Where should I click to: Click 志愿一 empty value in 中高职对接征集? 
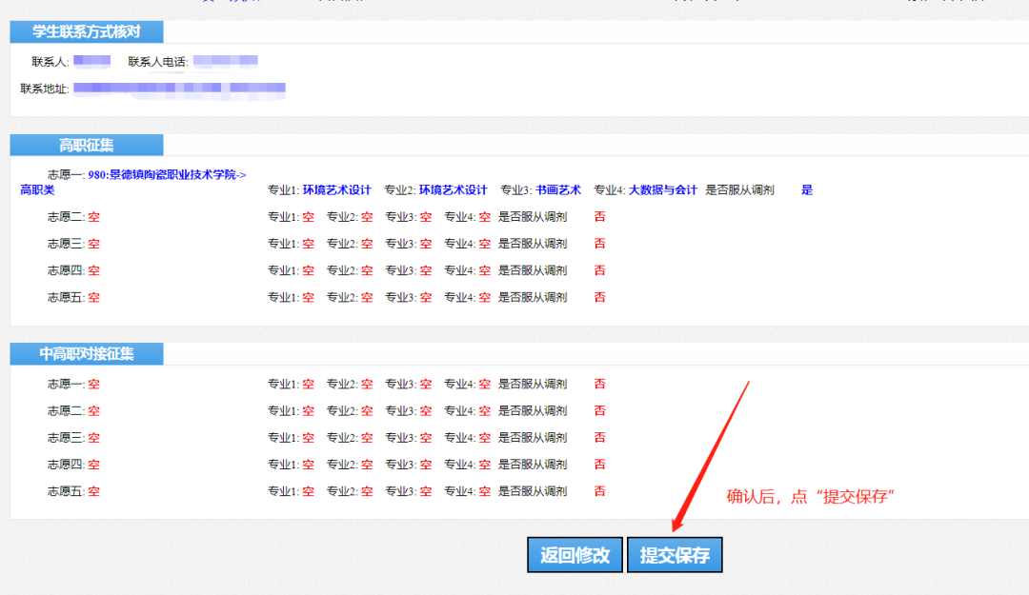point(93,385)
